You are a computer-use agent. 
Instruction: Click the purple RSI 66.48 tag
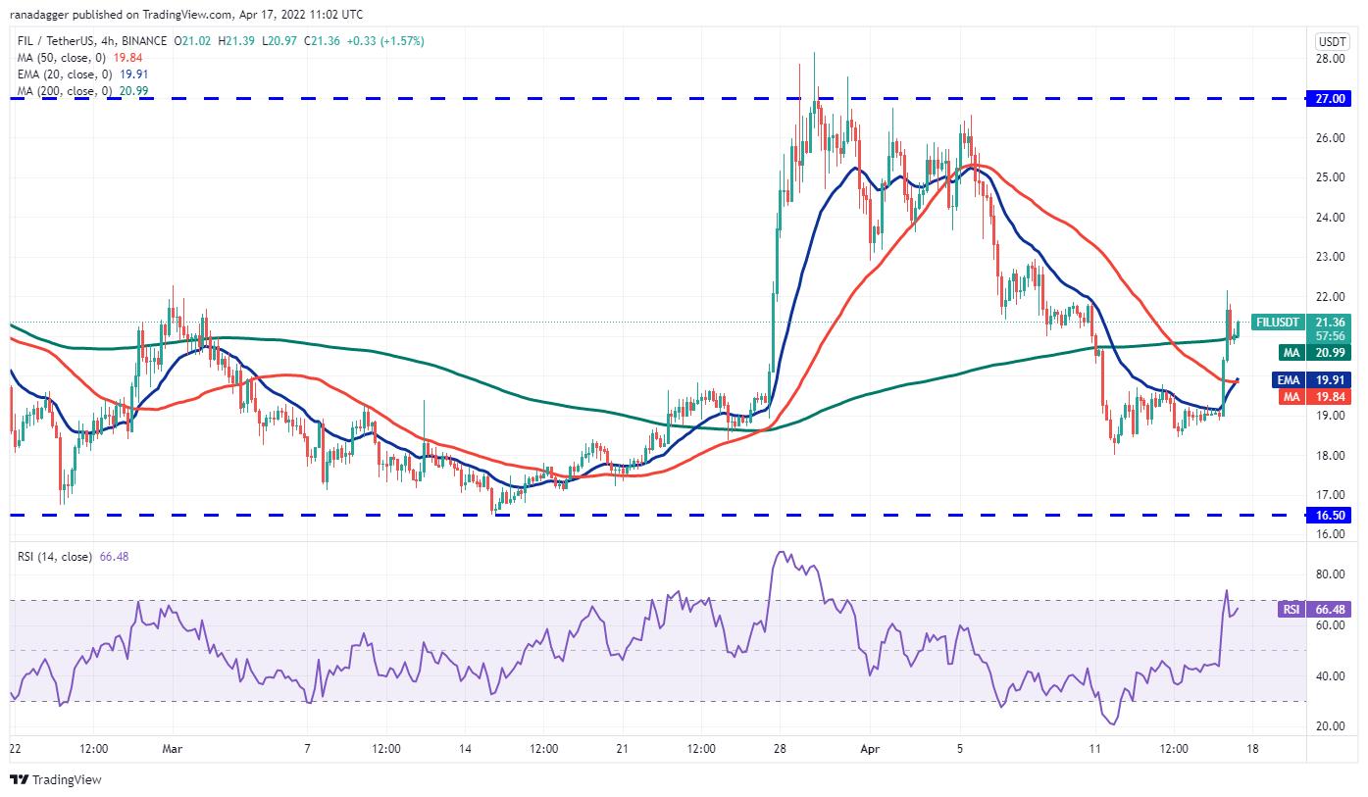pyautogui.click(x=1314, y=610)
